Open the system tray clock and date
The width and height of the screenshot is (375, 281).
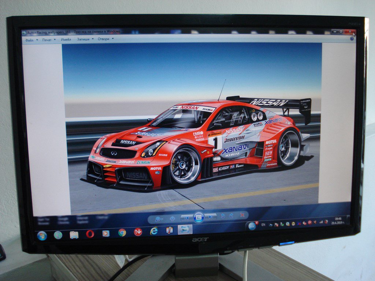tap(338, 221)
